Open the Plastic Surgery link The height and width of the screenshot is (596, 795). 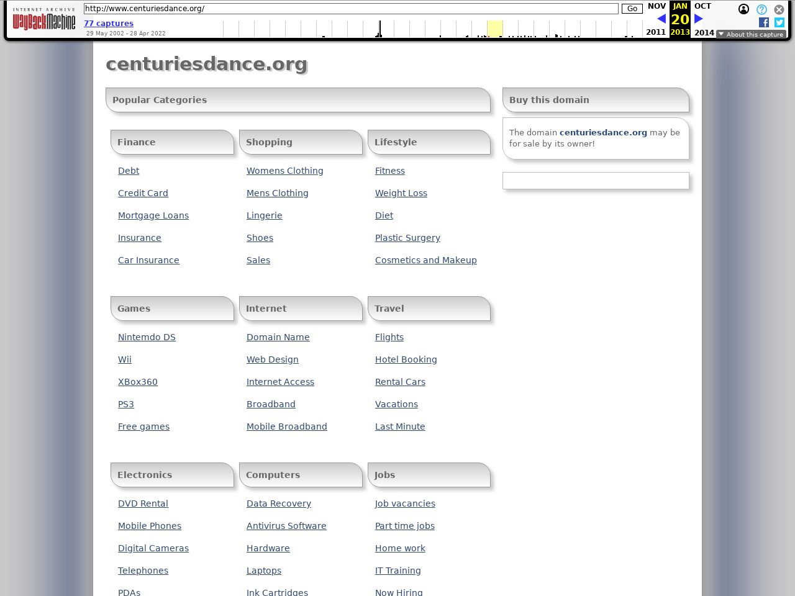(x=407, y=238)
